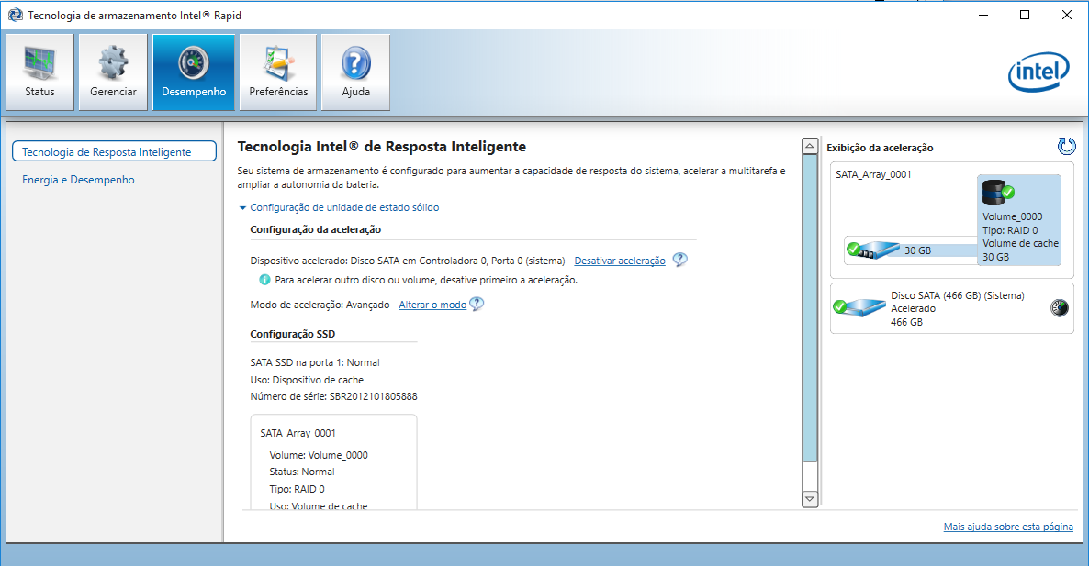Maximize the window
This screenshot has height=566, width=1089.
coord(1025,15)
